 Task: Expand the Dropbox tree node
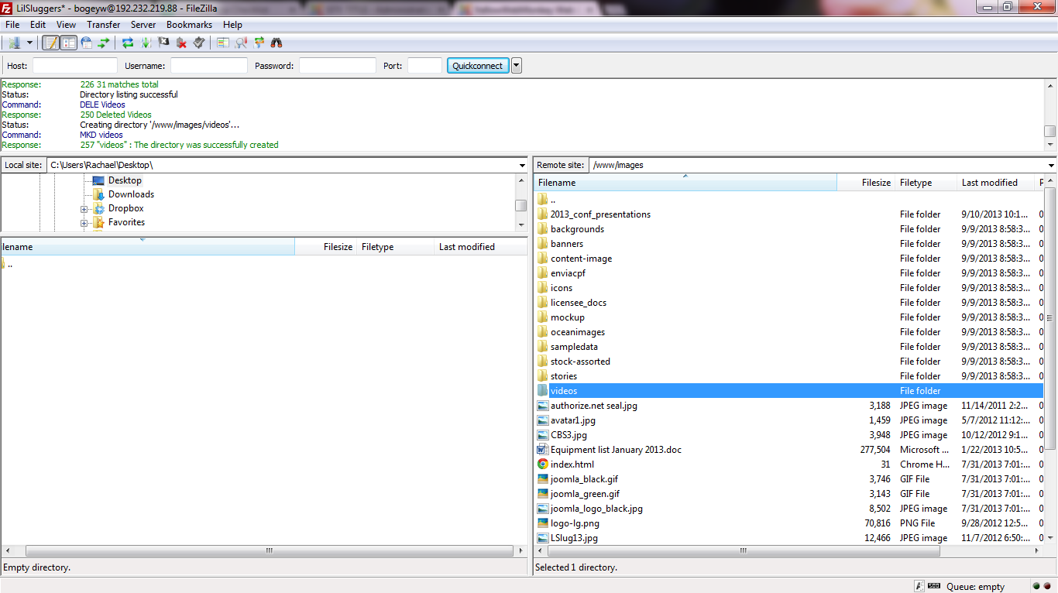click(x=84, y=209)
